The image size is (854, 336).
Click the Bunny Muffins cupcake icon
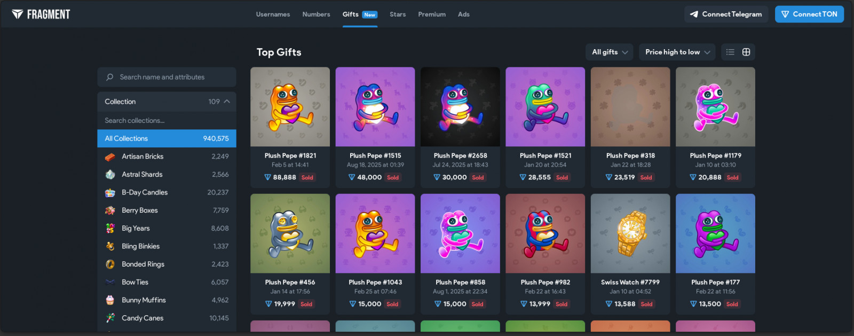click(110, 300)
